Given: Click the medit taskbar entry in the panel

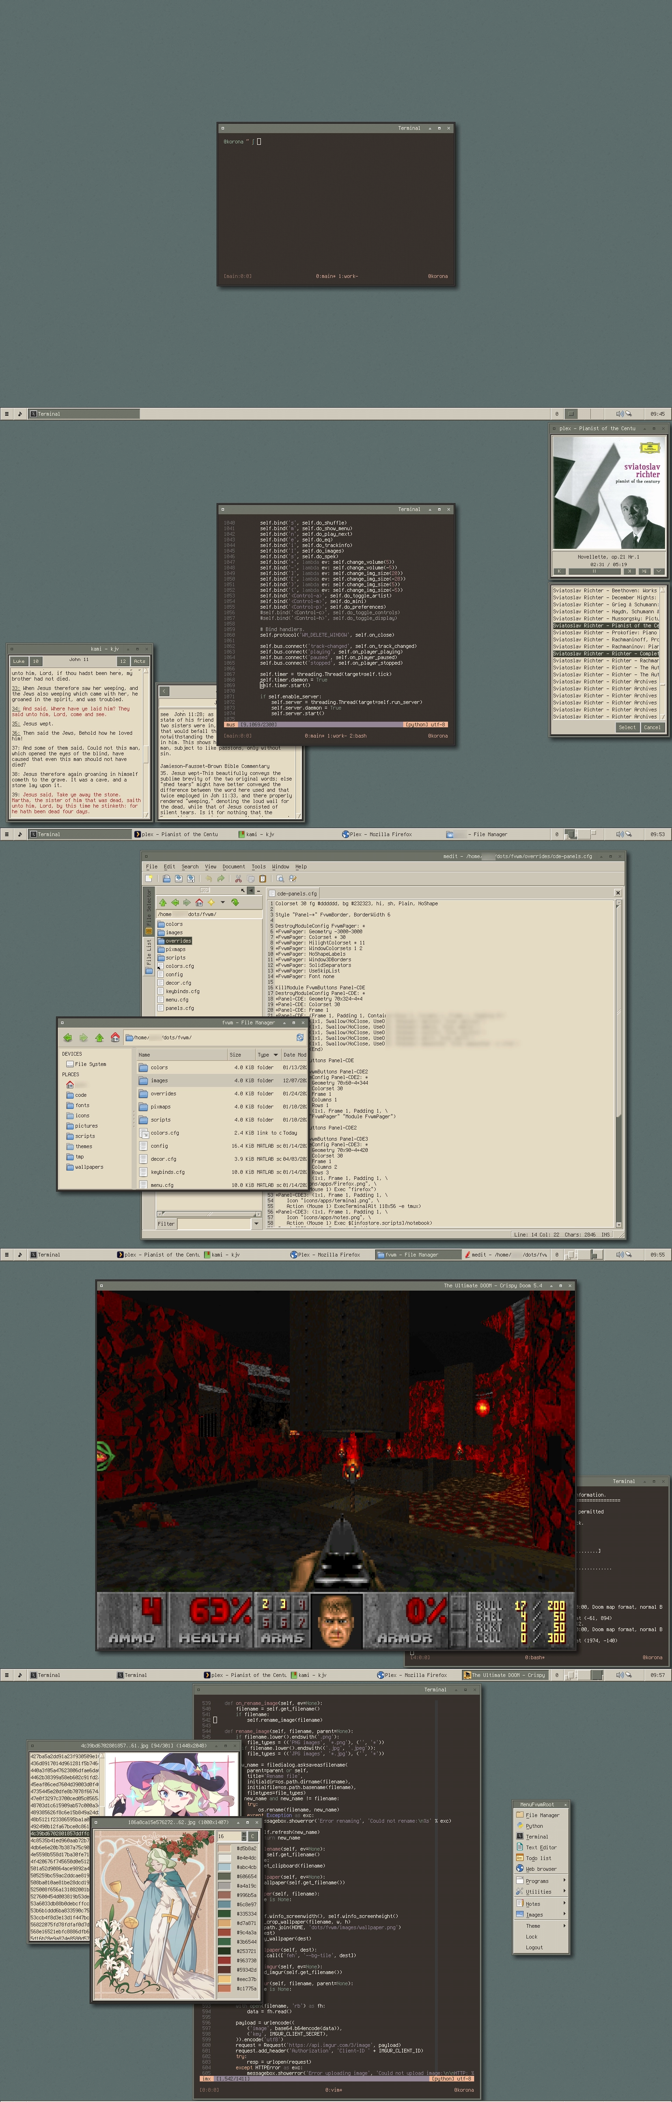Looking at the screenshot, I should click(x=505, y=1254).
